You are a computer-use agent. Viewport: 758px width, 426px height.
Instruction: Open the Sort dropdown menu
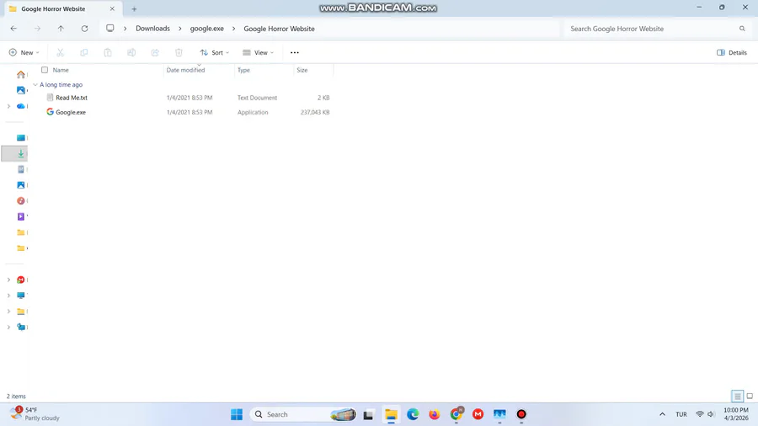[x=215, y=53]
